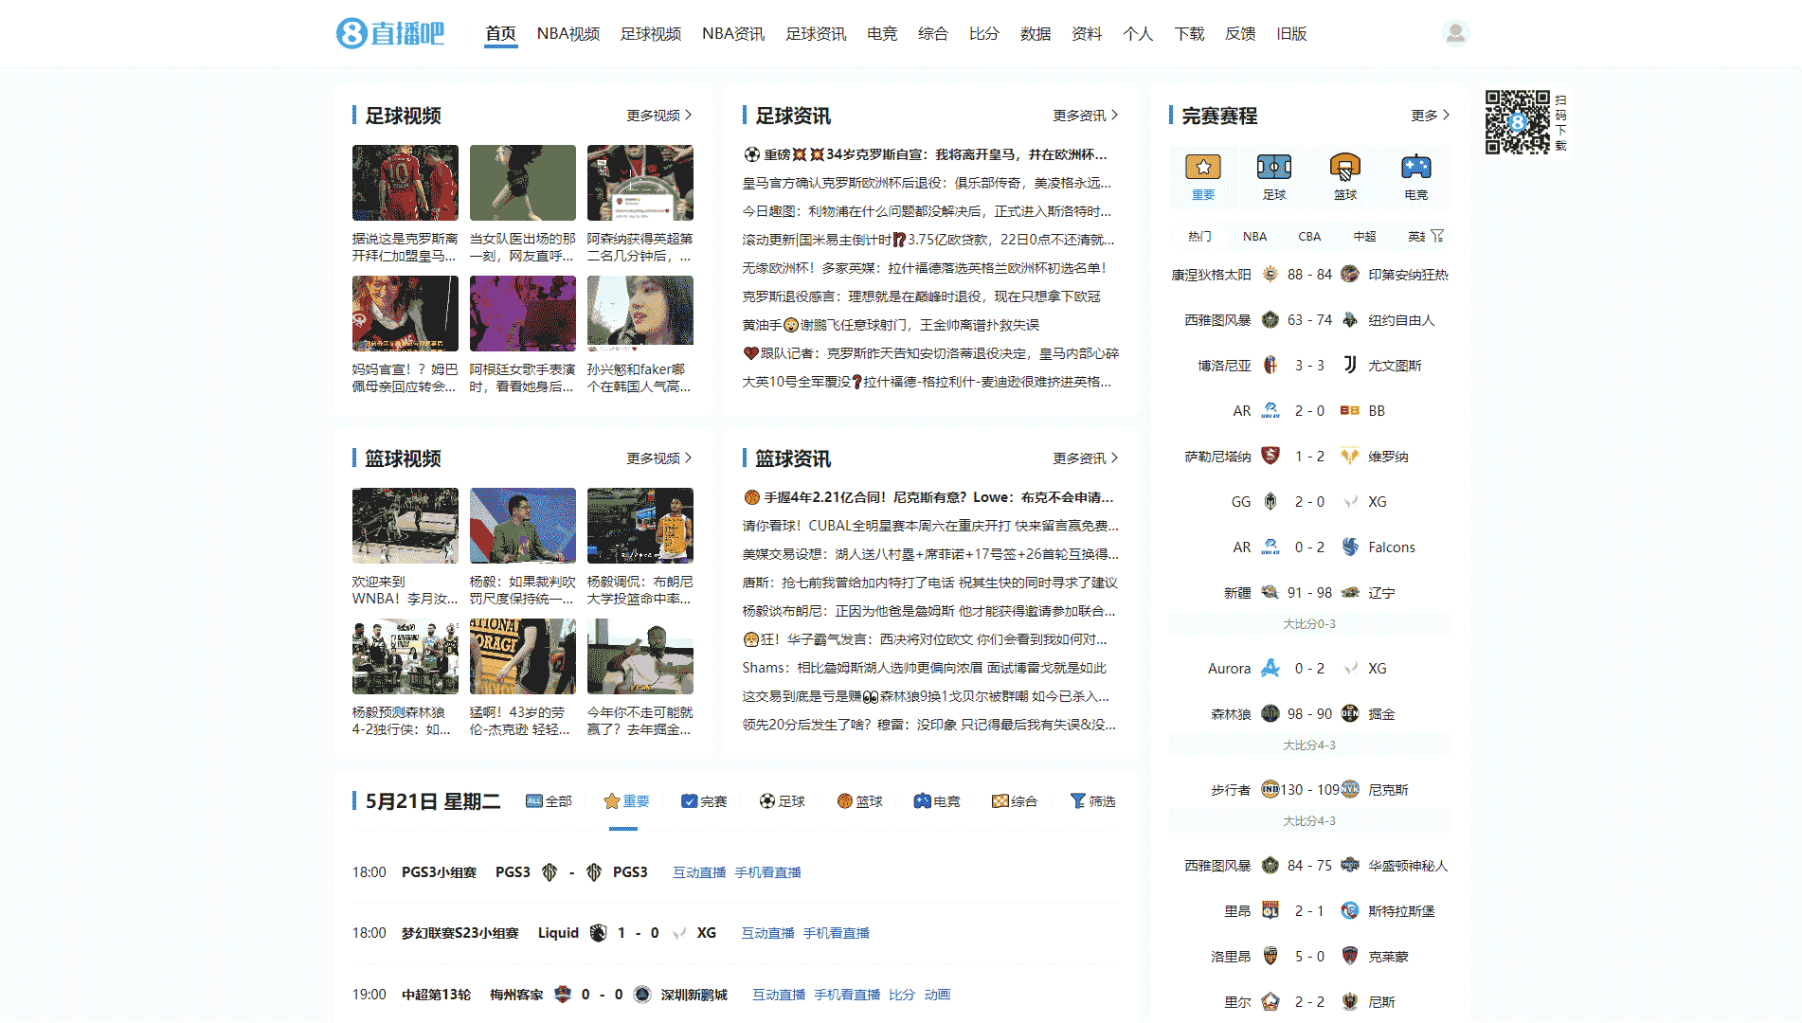Open 足球视频 in navigation
Viewport: 1802px width, 1023px height.
coord(651,34)
